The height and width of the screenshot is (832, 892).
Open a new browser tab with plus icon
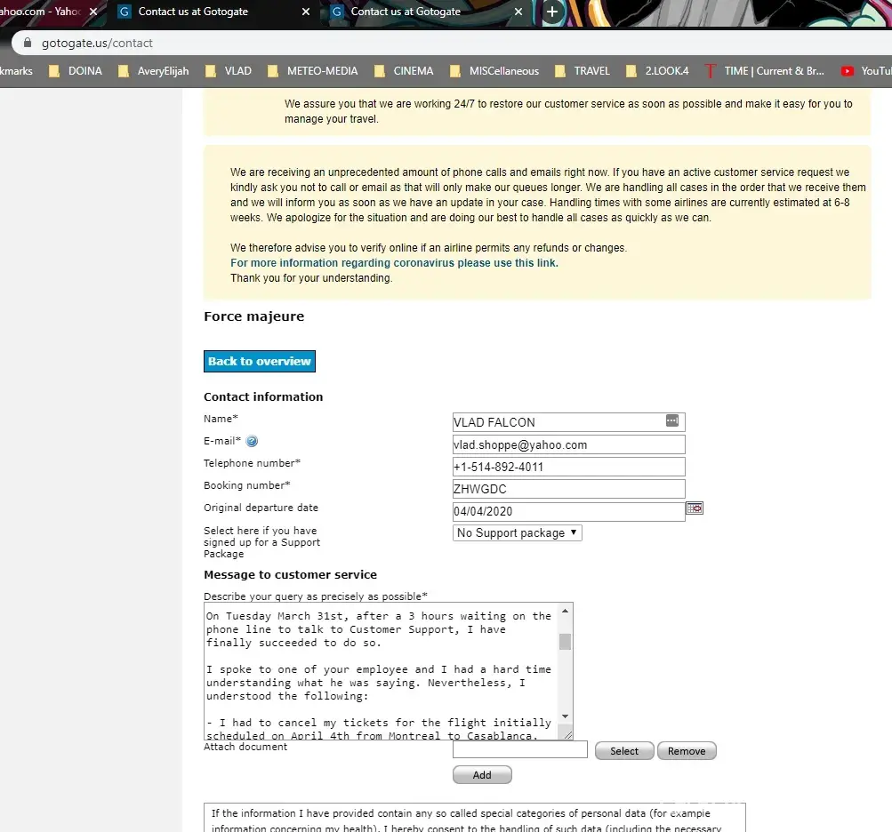551,12
